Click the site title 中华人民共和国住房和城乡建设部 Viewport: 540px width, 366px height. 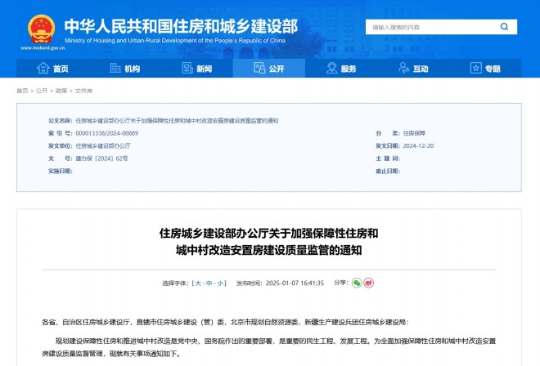181,26
